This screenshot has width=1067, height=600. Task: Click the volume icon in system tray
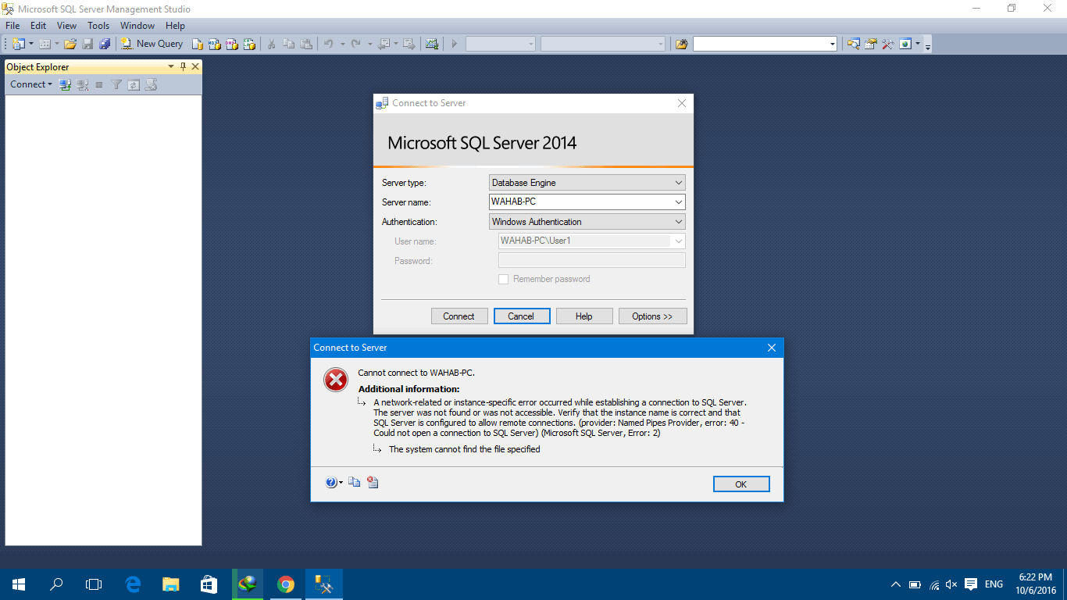coord(951,584)
